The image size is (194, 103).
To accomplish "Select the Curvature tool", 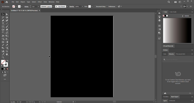I will pyautogui.click(x=7, y=20).
